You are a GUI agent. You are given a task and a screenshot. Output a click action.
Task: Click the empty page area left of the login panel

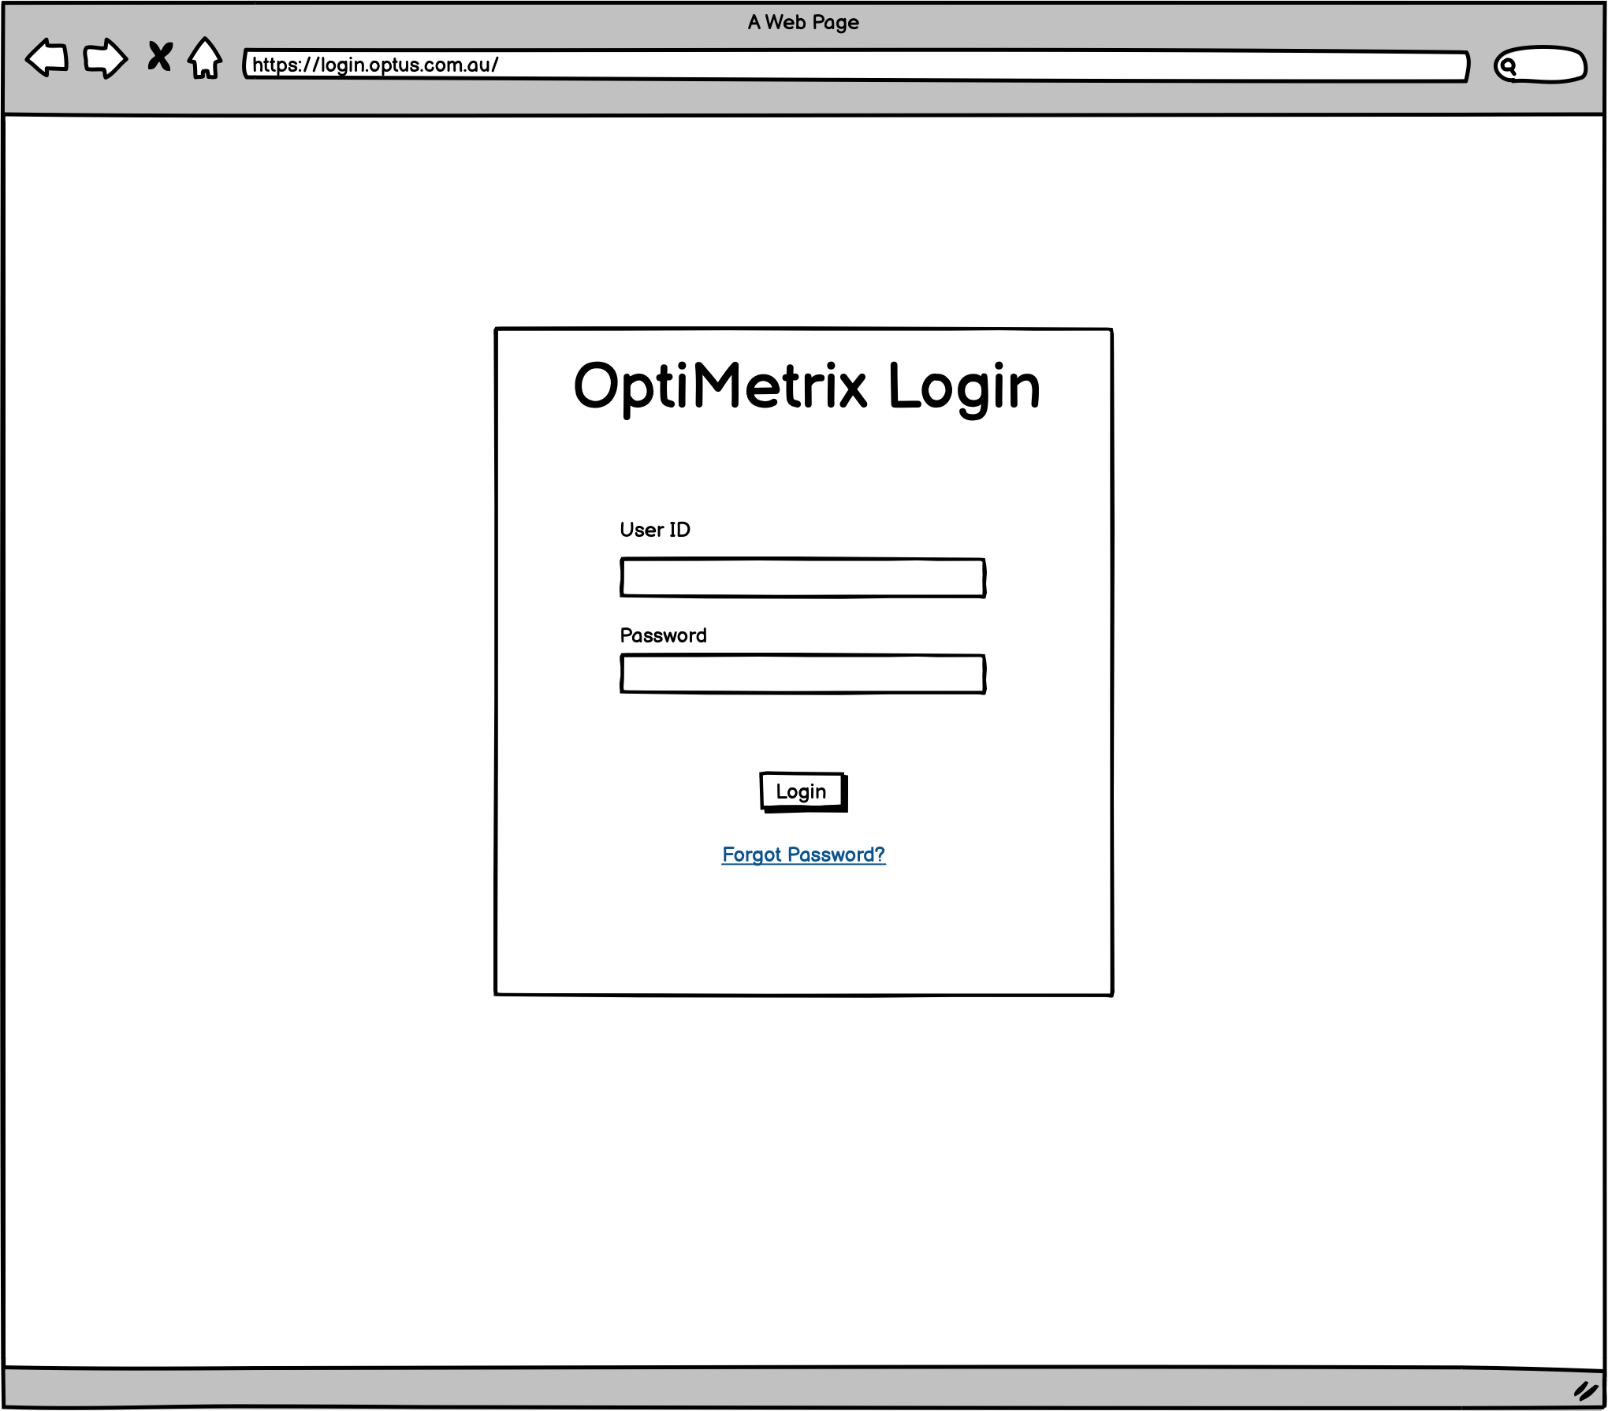click(x=248, y=662)
